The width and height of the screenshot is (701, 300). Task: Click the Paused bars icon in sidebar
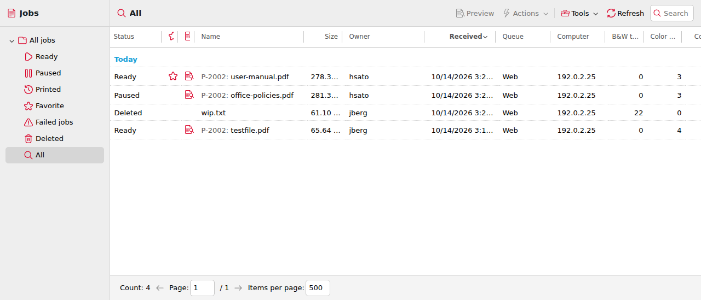click(28, 73)
